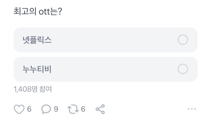Like the post with the heart icon

point(19,109)
